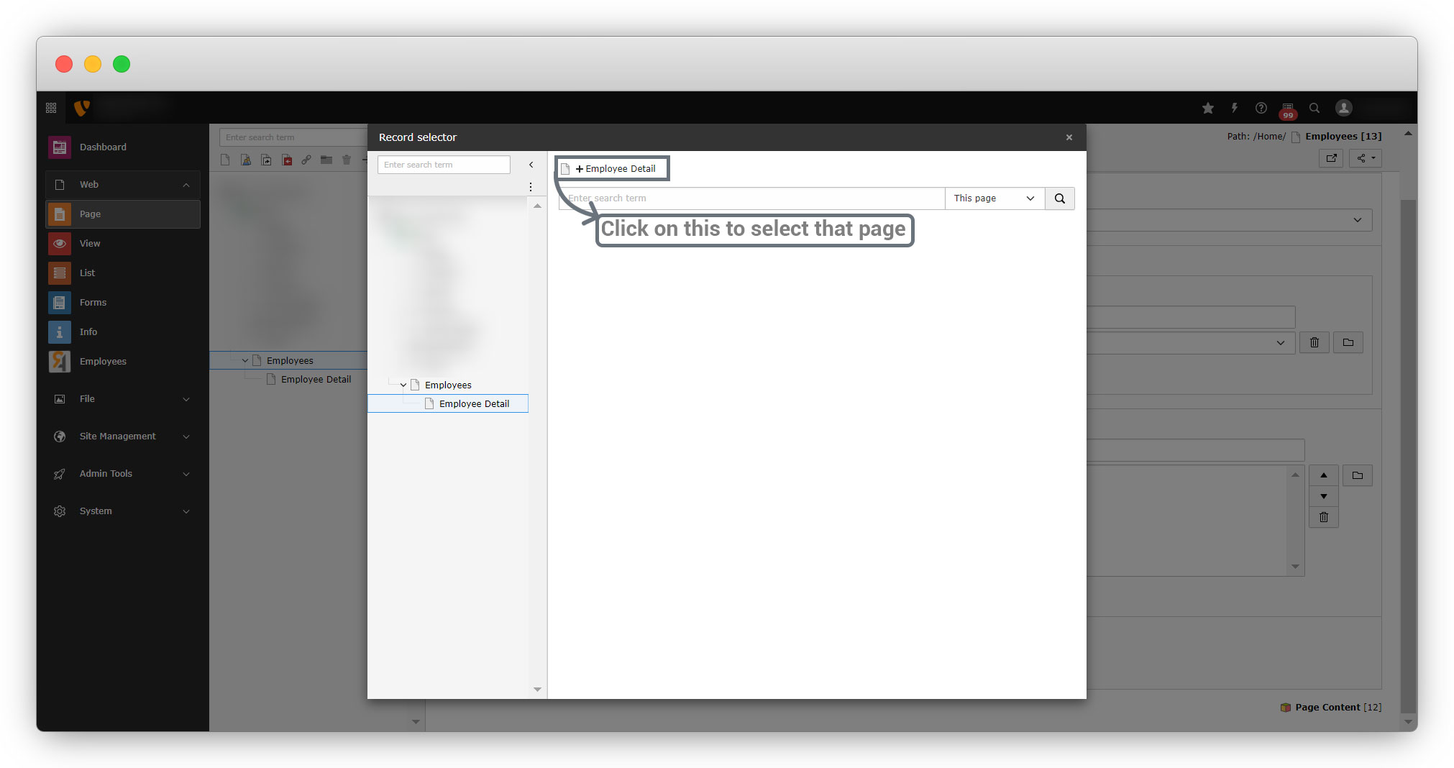Select Employee Detail in the record selector tree
The height and width of the screenshot is (768, 1454).
(474, 404)
